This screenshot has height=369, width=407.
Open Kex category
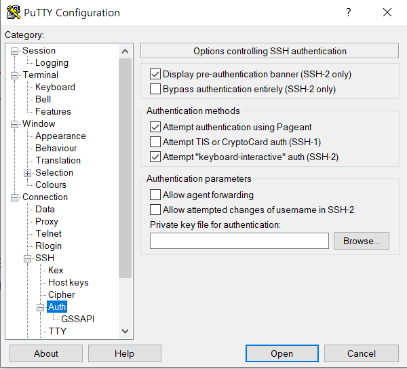(x=56, y=271)
